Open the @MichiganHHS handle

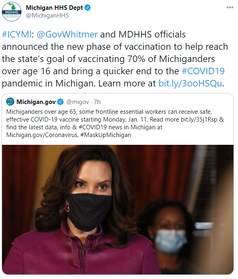pos(47,15)
